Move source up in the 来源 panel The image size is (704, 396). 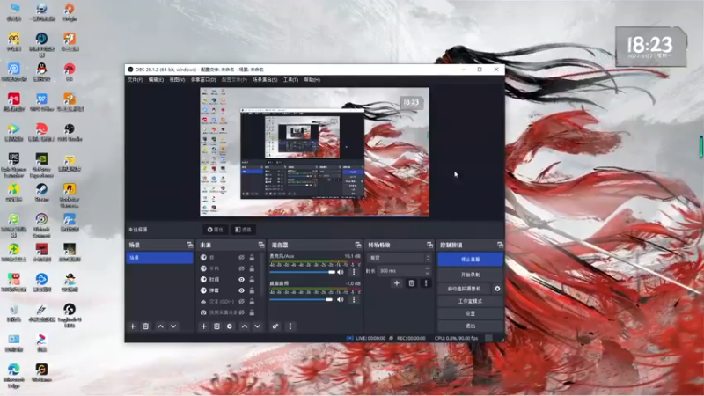click(245, 326)
